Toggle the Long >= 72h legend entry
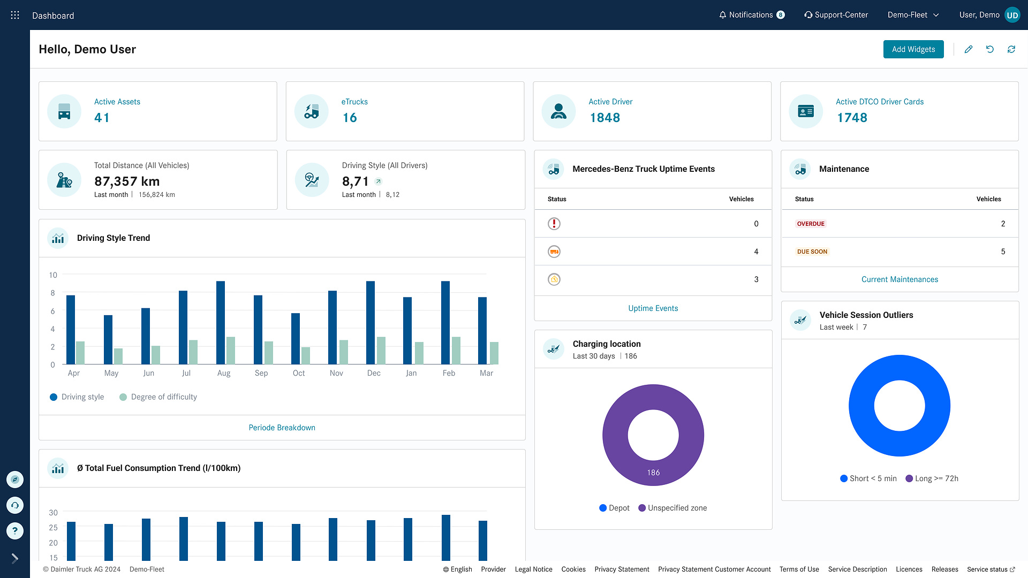Viewport: 1028px width, 578px height. (x=932, y=478)
